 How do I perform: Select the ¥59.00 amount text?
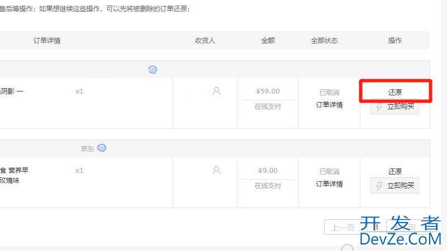coord(268,91)
